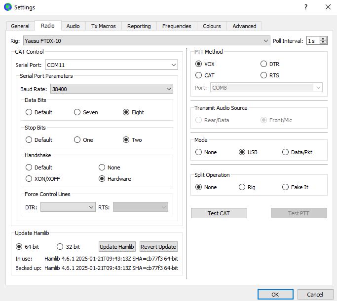Click the Revert Update button

(158, 247)
